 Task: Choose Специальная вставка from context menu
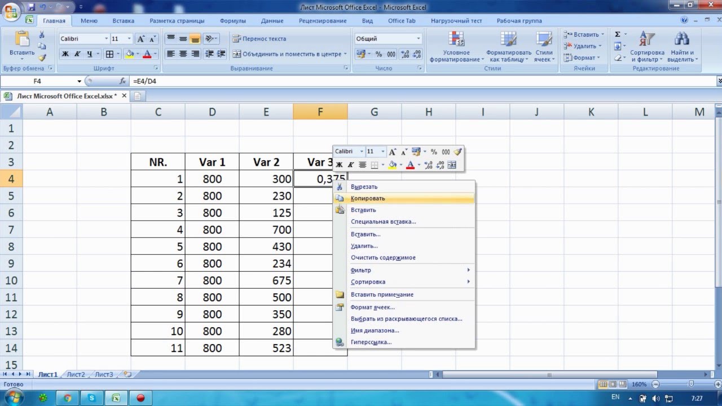click(404, 222)
